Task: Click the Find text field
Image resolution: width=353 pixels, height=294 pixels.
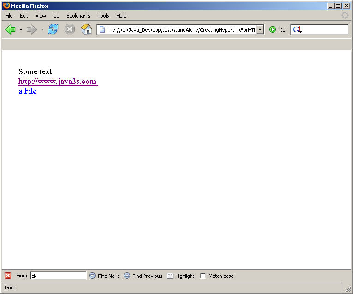Action: tap(58, 276)
